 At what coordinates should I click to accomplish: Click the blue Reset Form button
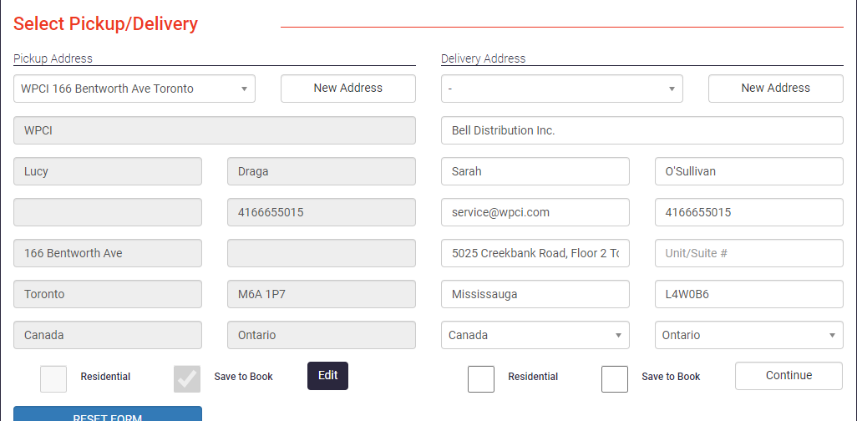point(108,415)
